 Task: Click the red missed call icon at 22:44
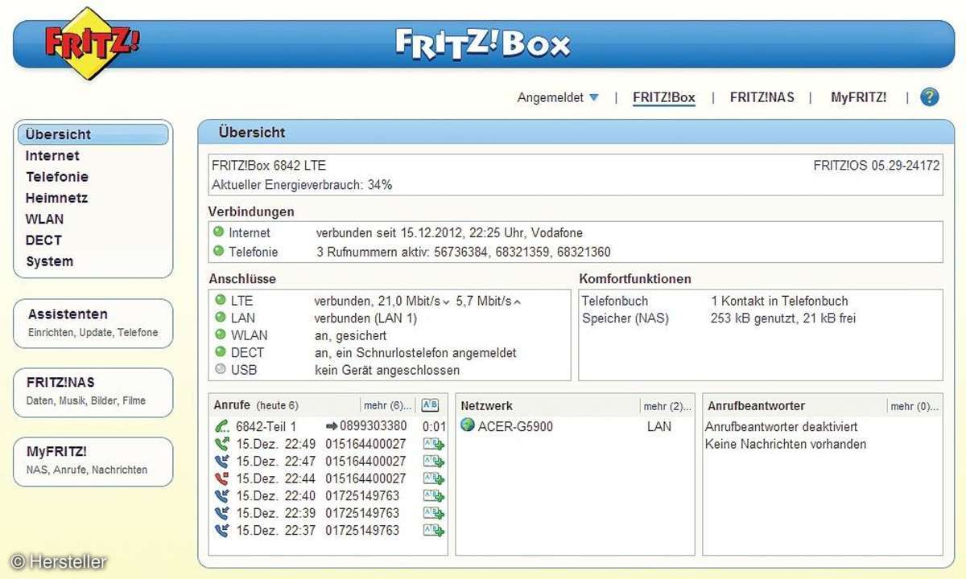point(222,478)
